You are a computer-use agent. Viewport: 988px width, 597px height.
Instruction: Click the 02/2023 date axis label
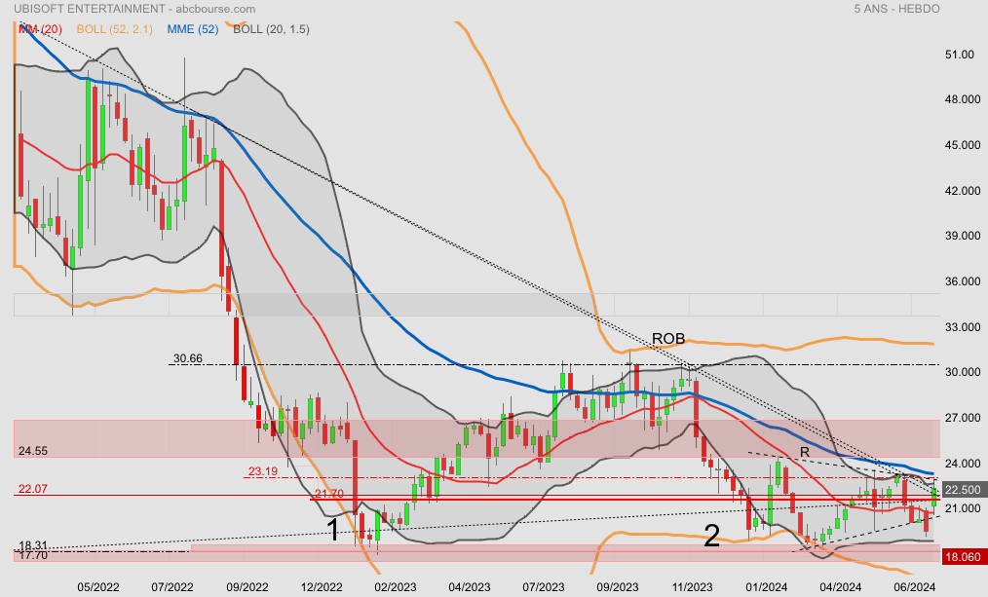coord(395,587)
